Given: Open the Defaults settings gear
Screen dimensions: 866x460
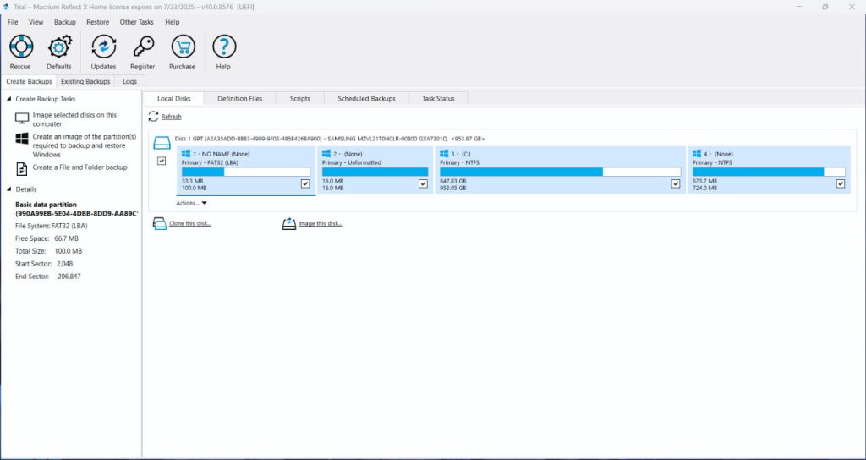Looking at the screenshot, I should pos(59,47).
